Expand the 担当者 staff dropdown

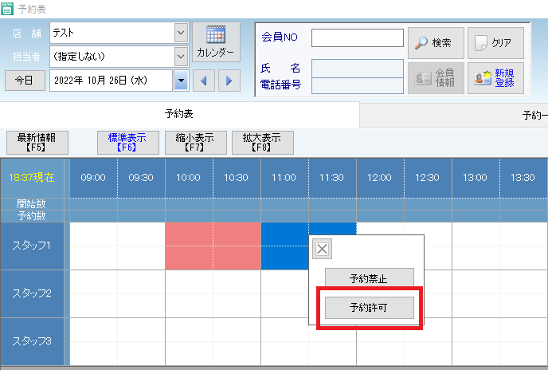(180, 57)
